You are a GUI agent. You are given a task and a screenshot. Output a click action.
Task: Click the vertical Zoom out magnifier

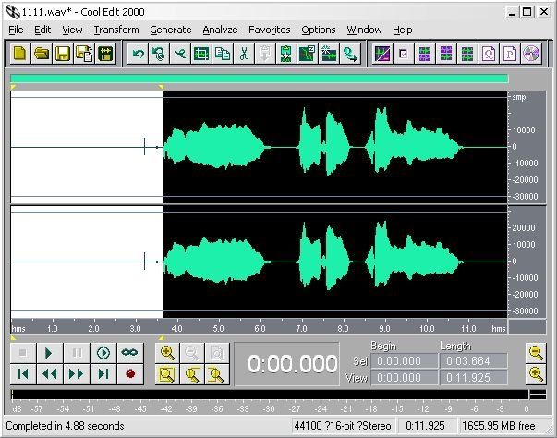point(536,353)
